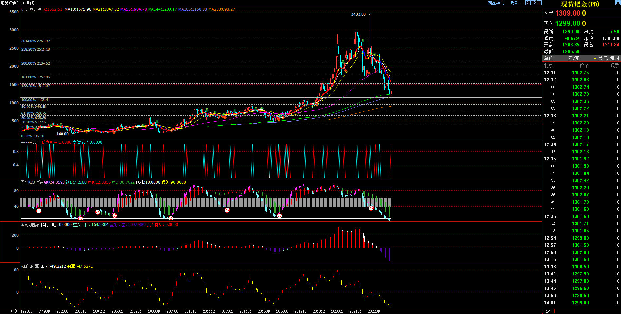Click the 3433.00 high price marker
The image size is (621, 314).
point(358,14)
